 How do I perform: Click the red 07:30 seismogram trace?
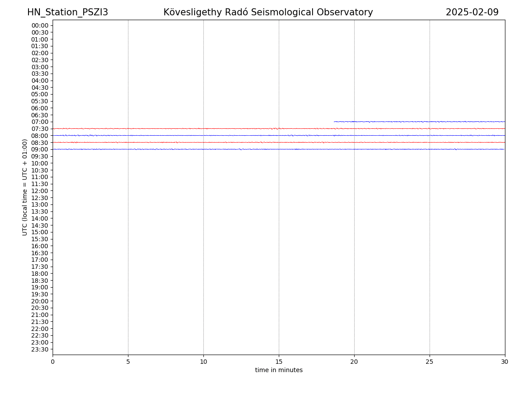pos(219,129)
